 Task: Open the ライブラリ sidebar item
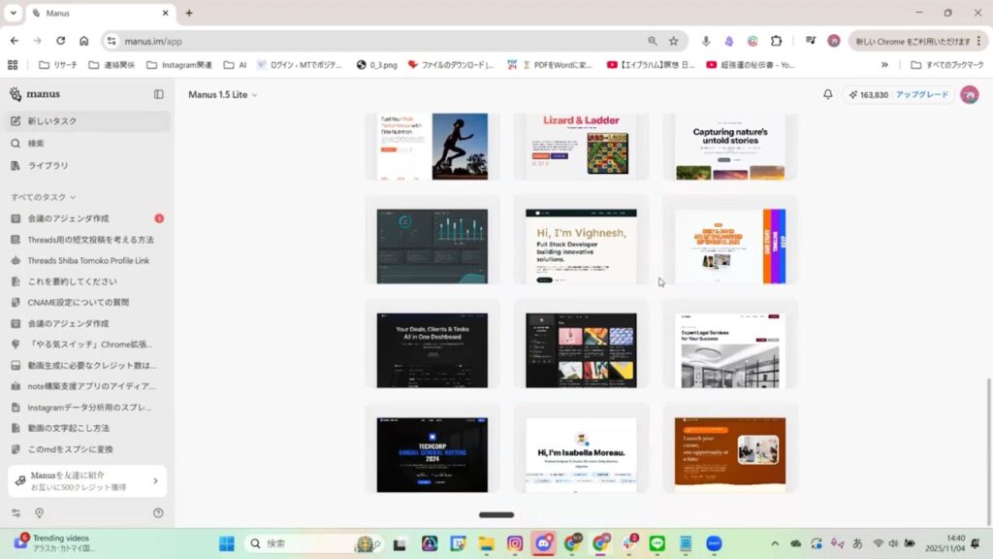pos(48,165)
